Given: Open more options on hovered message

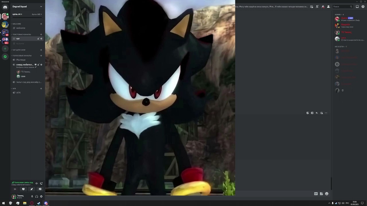Looking at the screenshot, I should point(326,113).
